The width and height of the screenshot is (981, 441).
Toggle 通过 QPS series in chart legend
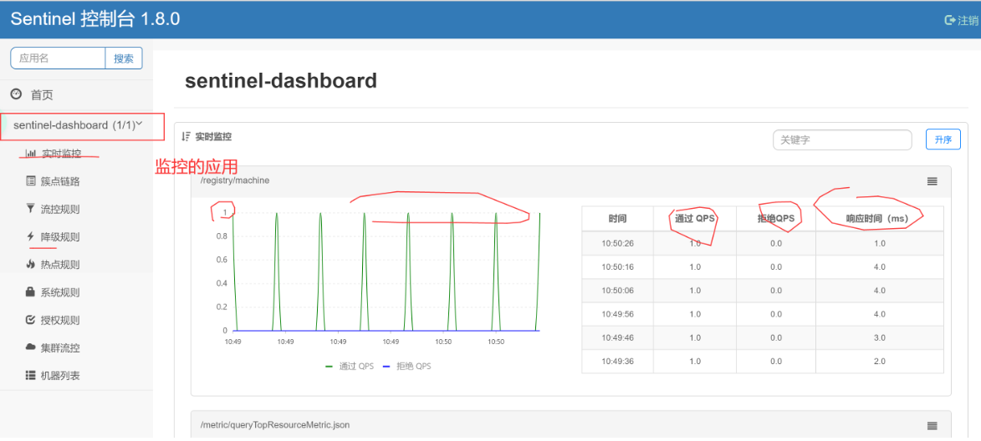(349, 366)
